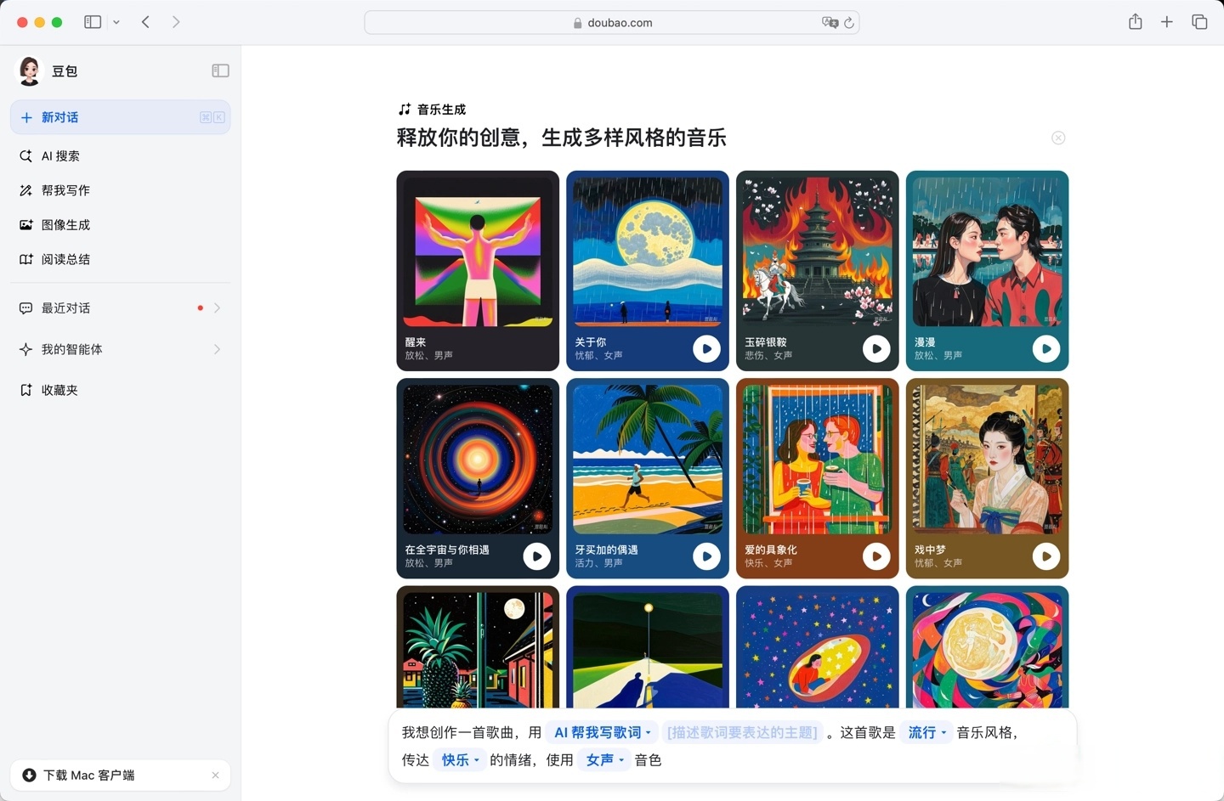Play the song 醒来

(536, 348)
